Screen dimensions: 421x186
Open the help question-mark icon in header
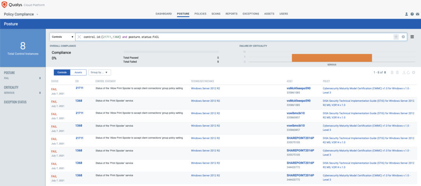412,14
